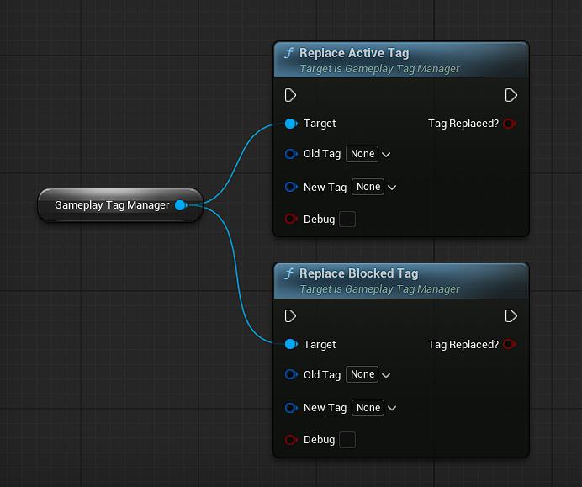Image resolution: width=582 pixels, height=487 pixels.
Task: Click Target pin on Replace Active Tag
Action: point(290,124)
